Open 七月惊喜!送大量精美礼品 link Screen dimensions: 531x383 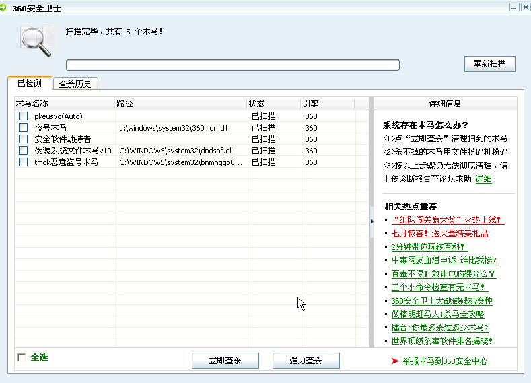click(440, 234)
